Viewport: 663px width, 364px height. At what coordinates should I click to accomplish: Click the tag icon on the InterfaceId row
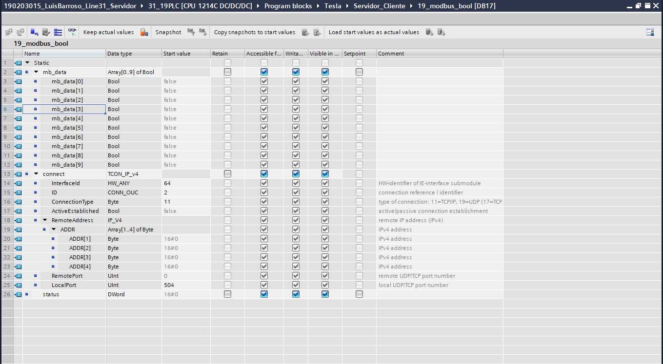pyautogui.click(x=18, y=183)
